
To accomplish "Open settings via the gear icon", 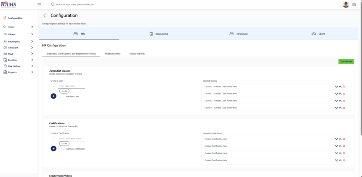I will pyautogui.click(x=354, y=5).
